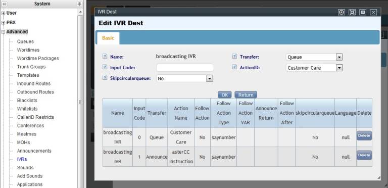
Task: Click the Return button
Action: [246, 95]
